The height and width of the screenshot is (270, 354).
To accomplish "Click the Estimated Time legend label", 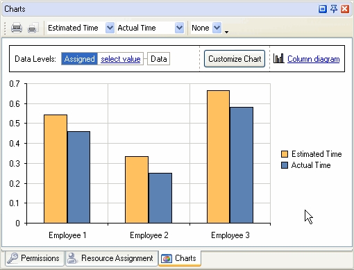I will pyautogui.click(x=317, y=154).
